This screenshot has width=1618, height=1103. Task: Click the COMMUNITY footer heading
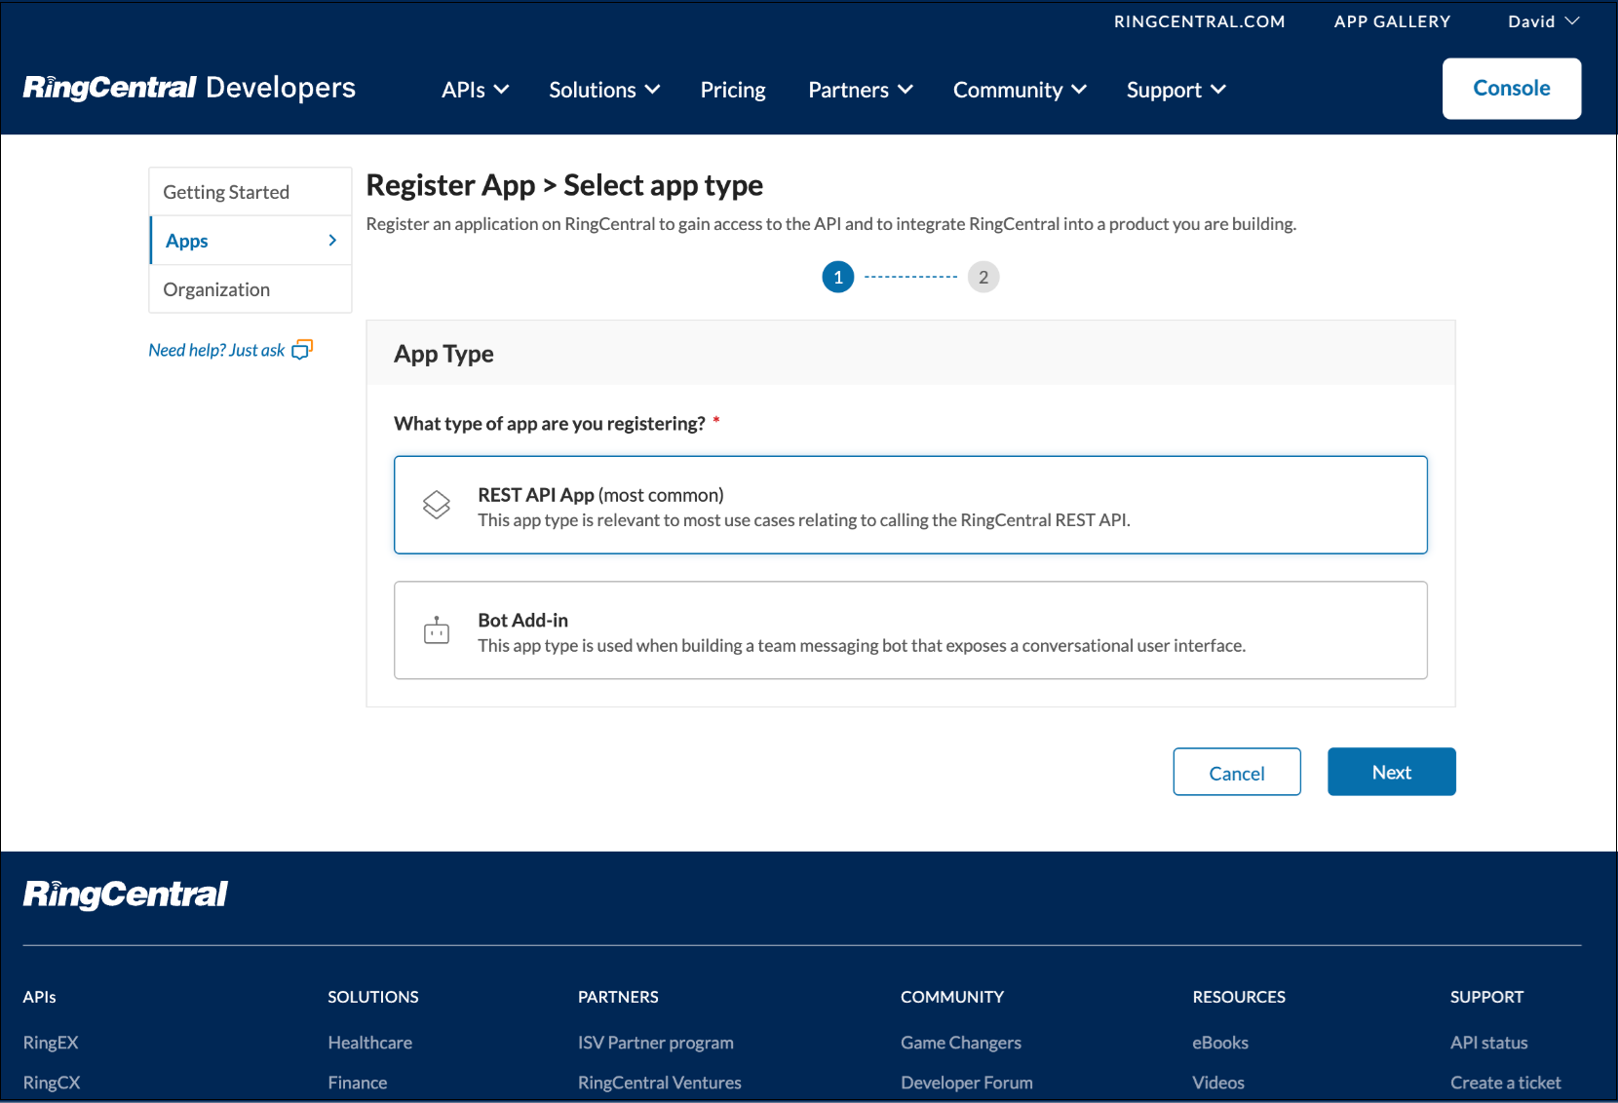951,997
